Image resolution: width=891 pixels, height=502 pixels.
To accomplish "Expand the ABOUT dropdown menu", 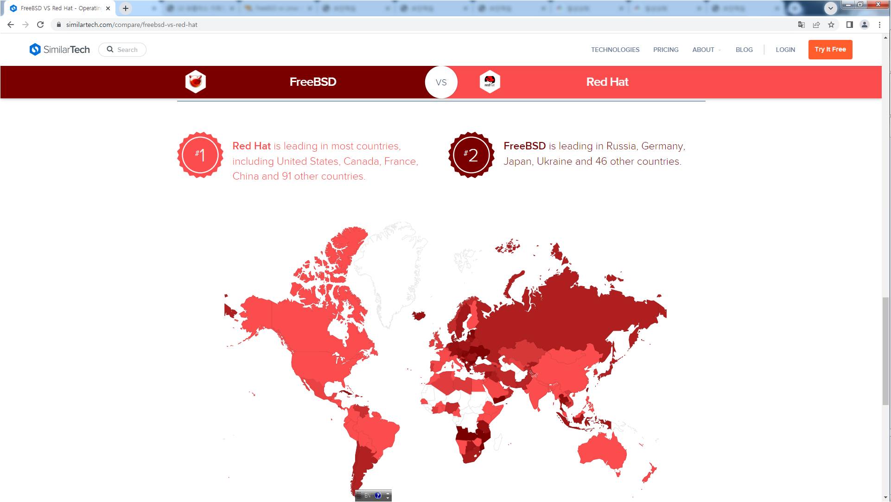I will (706, 50).
